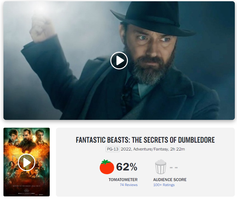Click the AUDIENCE SCORE label
The image size is (237, 202).
coord(170,180)
